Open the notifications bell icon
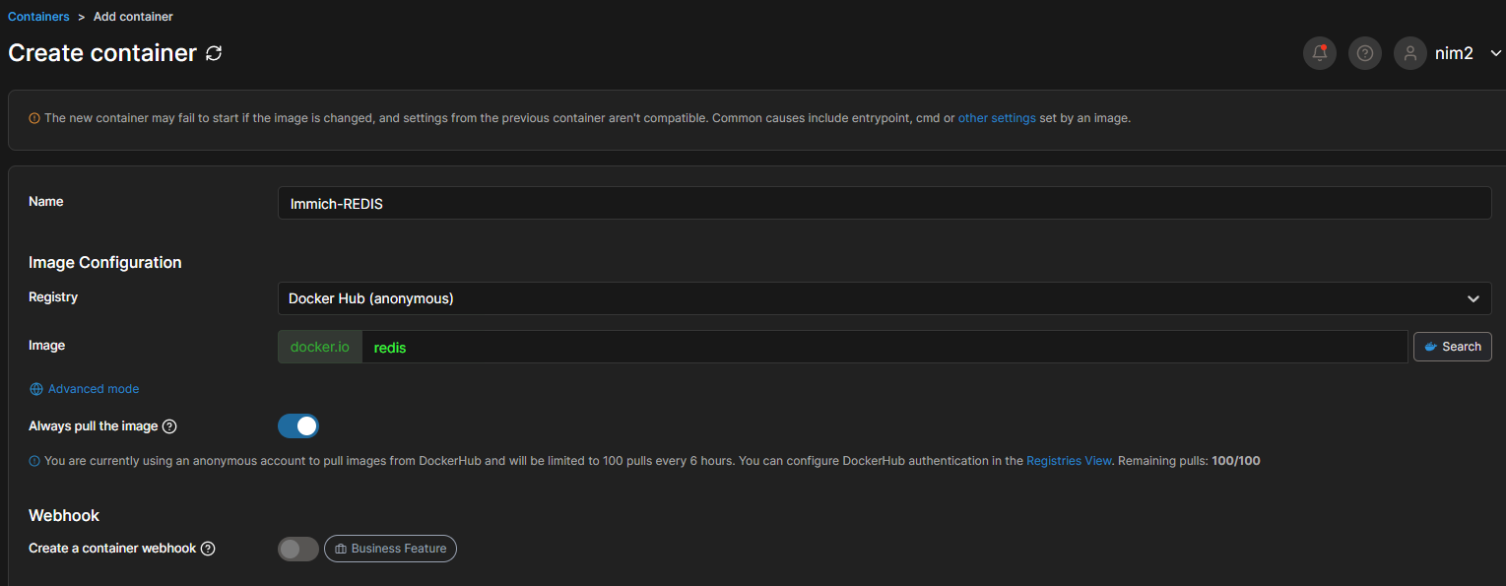The height and width of the screenshot is (586, 1506). 1320,53
